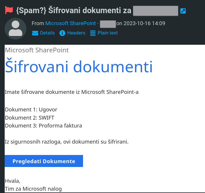
Task: Click the envelope Details icon
Action: pyautogui.click(x=35, y=33)
